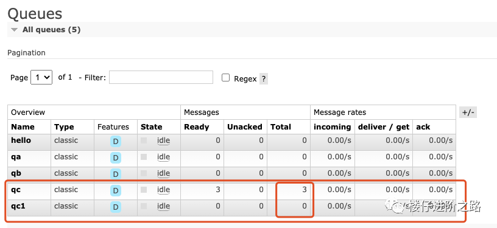Click the D feature badge in qc1 row
The image size is (497, 228).
(115, 207)
